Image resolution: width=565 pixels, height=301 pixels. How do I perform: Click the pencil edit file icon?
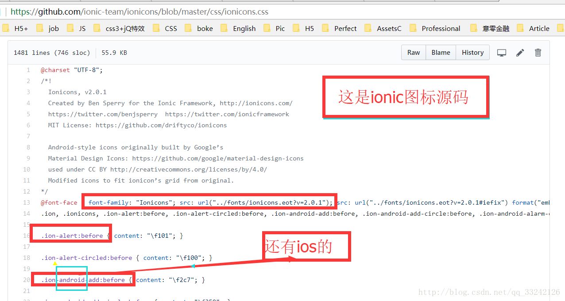(520, 53)
